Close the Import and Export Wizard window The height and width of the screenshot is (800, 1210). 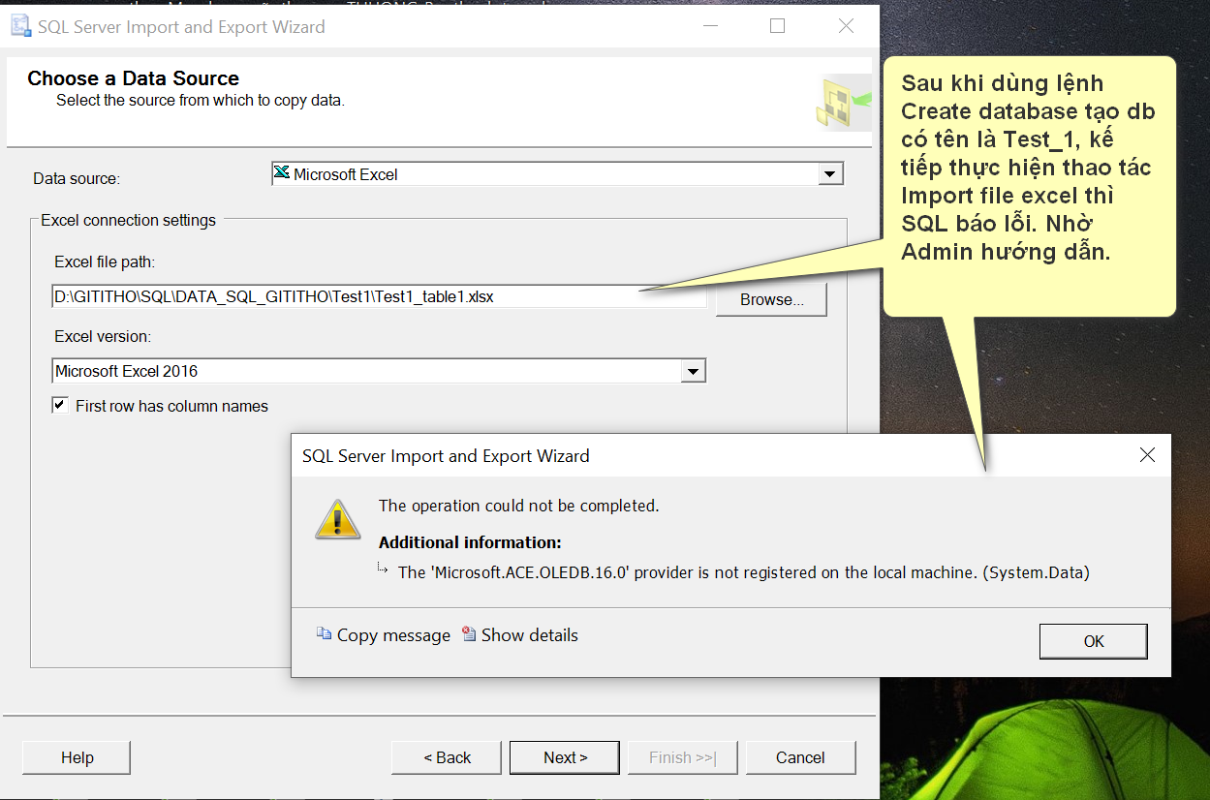(846, 26)
